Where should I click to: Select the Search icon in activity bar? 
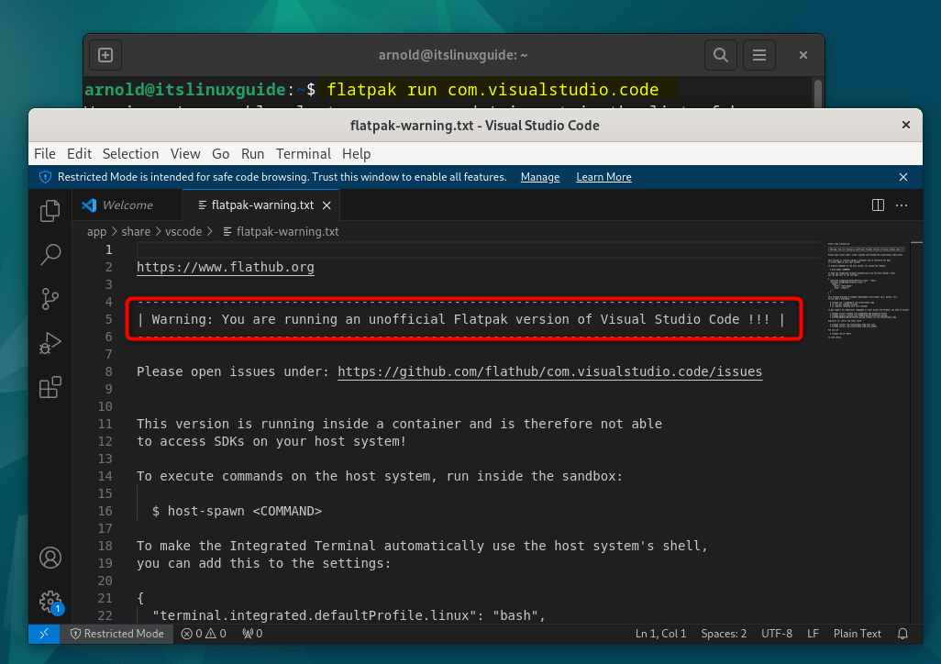tap(50, 254)
